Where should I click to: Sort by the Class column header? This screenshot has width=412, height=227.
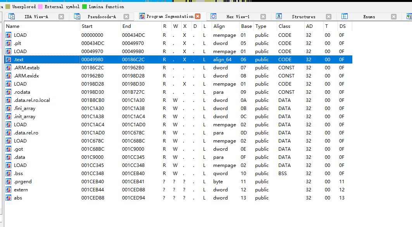click(290, 26)
